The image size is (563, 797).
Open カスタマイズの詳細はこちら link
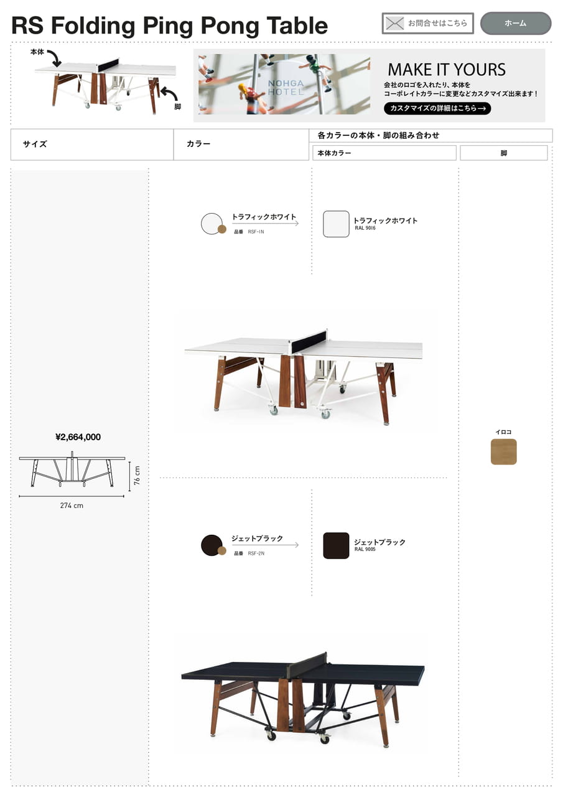point(437,108)
